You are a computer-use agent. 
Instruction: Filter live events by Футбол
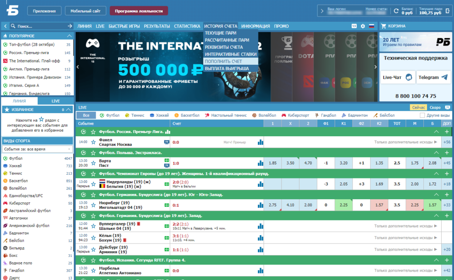(x=110, y=115)
